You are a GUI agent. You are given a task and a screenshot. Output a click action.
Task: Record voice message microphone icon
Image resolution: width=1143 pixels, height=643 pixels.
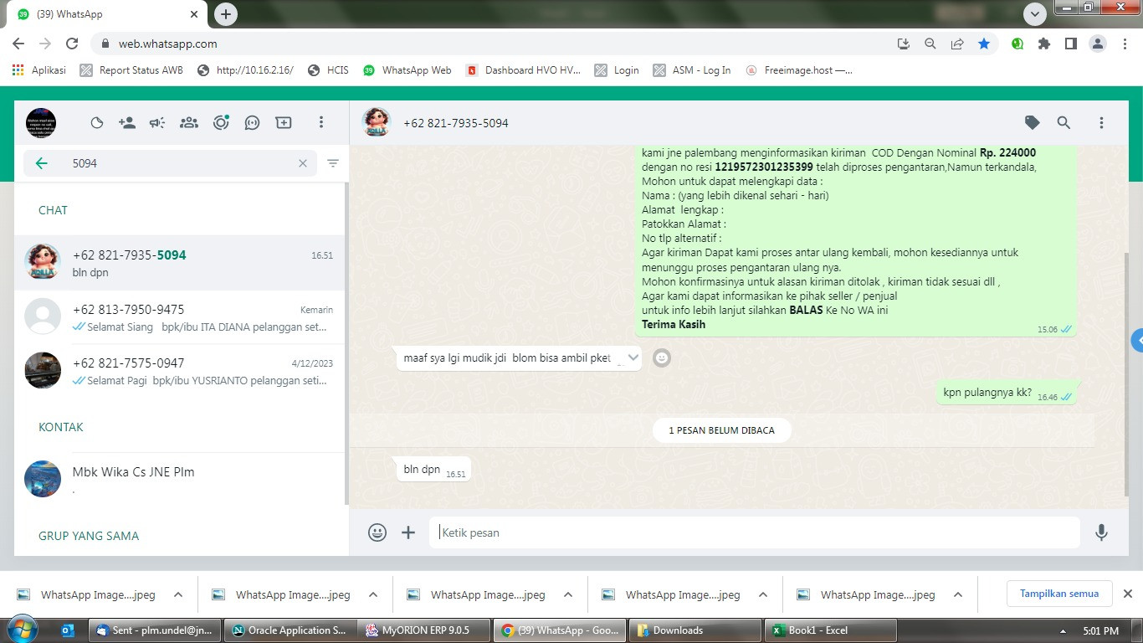(x=1101, y=532)
